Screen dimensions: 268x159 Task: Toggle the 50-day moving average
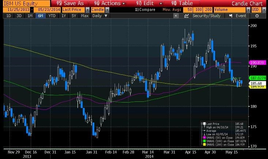tap(188, 10)
